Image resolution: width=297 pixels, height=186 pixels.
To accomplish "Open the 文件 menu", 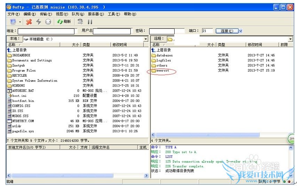I will coord(14,14).
